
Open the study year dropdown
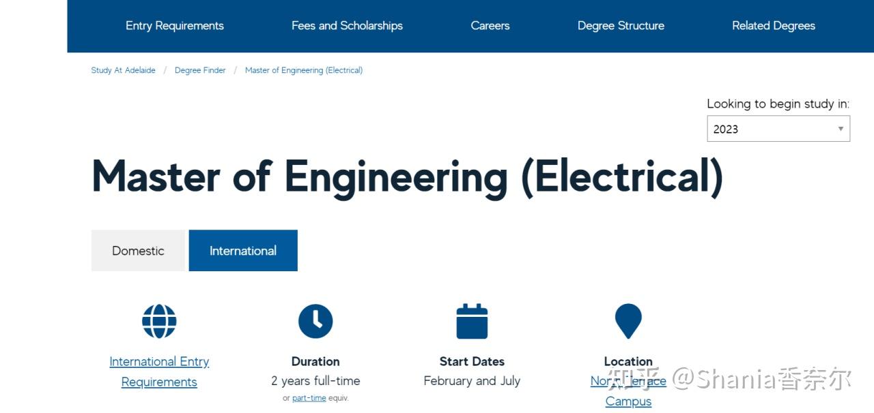click(x=778, y=129)
